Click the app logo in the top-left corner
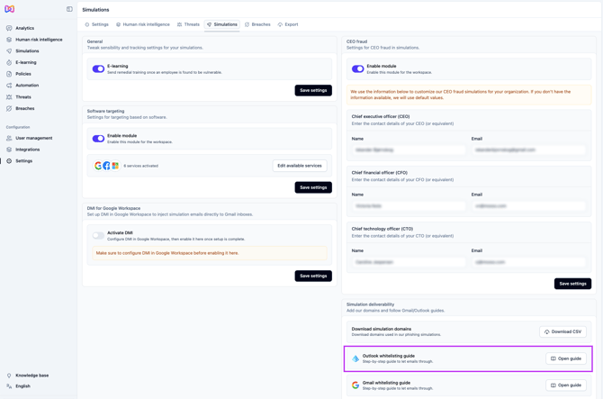Screen dimensions: 603x399 (10, 9)
